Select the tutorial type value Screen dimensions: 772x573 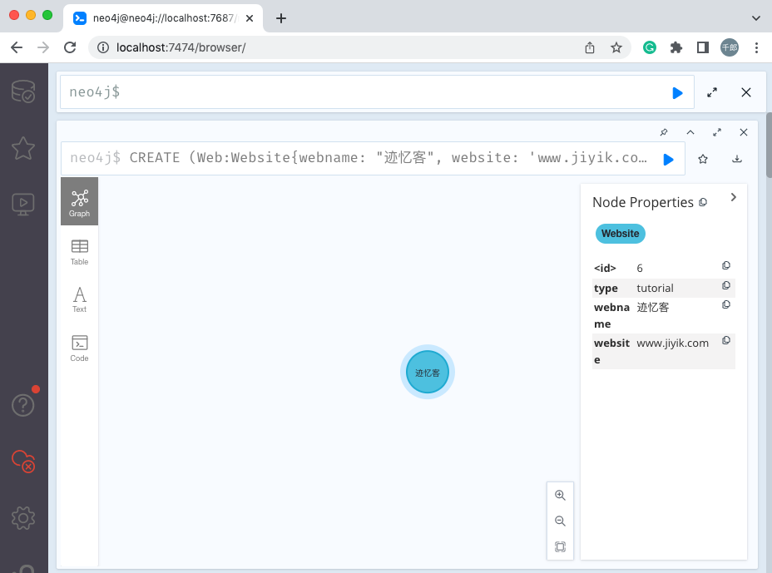[655, 288]
